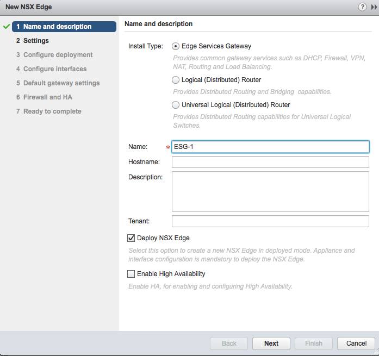
Task: Go to step 7 Ready to complete
Action: coord(48,111)
